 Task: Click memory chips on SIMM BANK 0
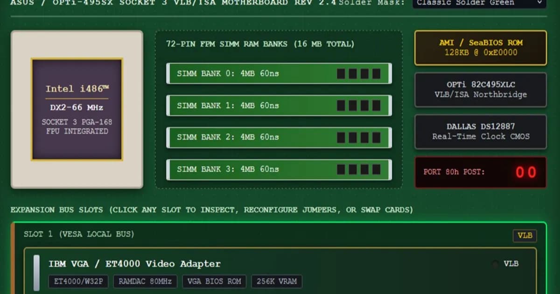click(359, 74)
